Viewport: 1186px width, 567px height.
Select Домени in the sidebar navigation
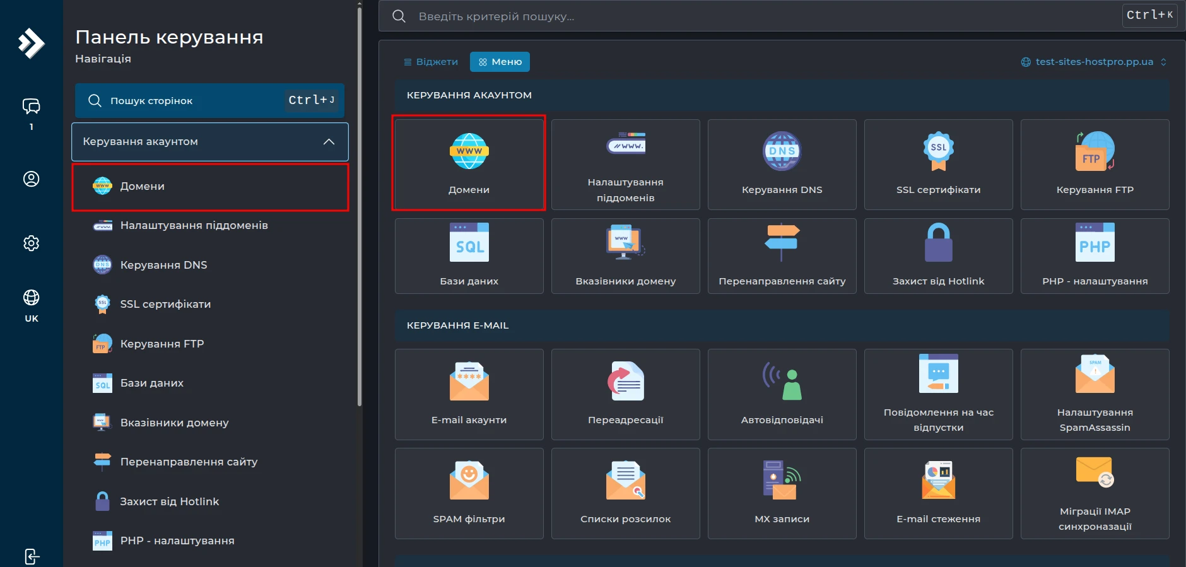[x=210, y=187]
